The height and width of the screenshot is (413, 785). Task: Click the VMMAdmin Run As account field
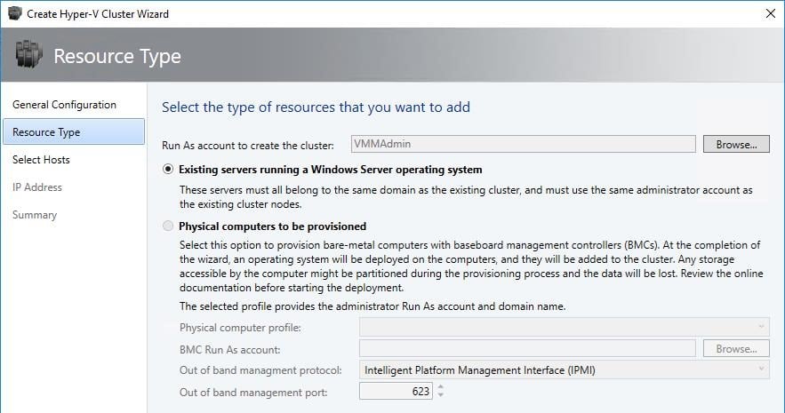coord(523,144)
